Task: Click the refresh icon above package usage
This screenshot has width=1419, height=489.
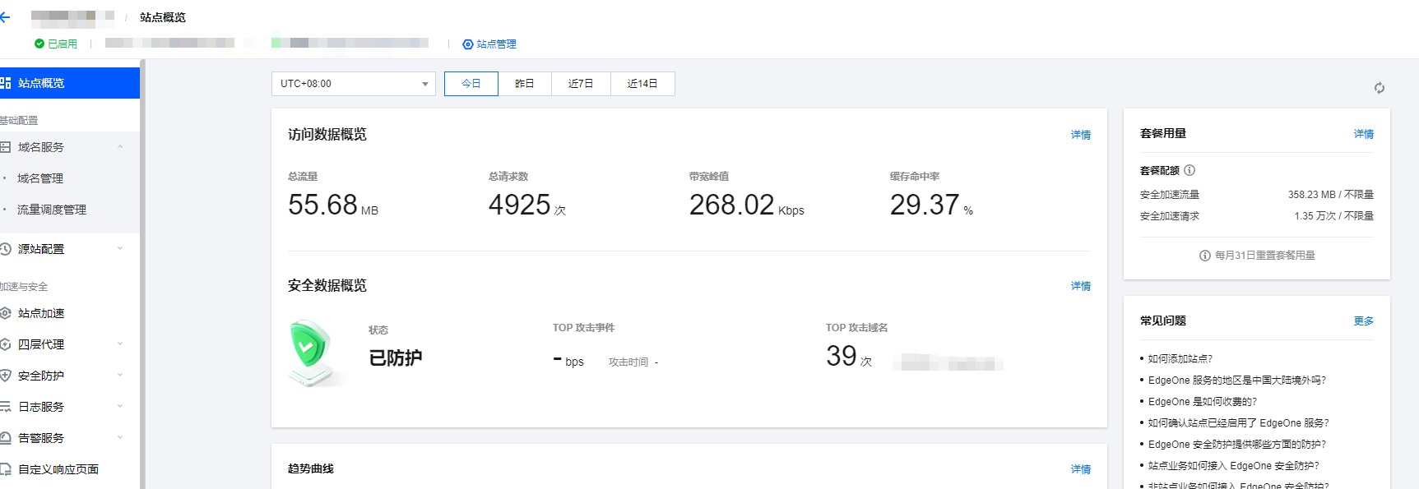Action: tap(1379, 88)
